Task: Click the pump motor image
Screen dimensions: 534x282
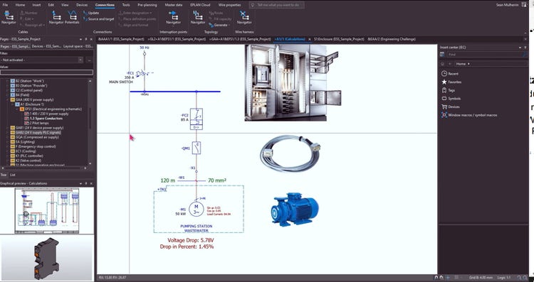Action: pyautogui.click(x=295, y=210)
